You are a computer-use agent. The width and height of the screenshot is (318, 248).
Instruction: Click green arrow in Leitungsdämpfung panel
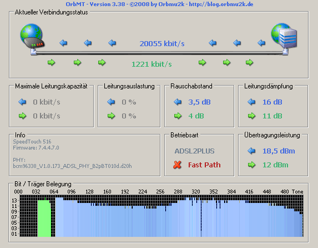tap(252, 116)
